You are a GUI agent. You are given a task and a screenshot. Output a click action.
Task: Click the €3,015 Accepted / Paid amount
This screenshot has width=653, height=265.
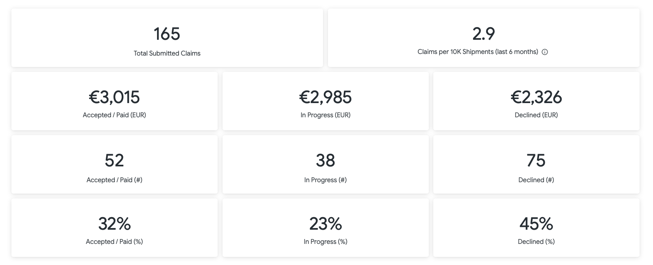point(114,97)
